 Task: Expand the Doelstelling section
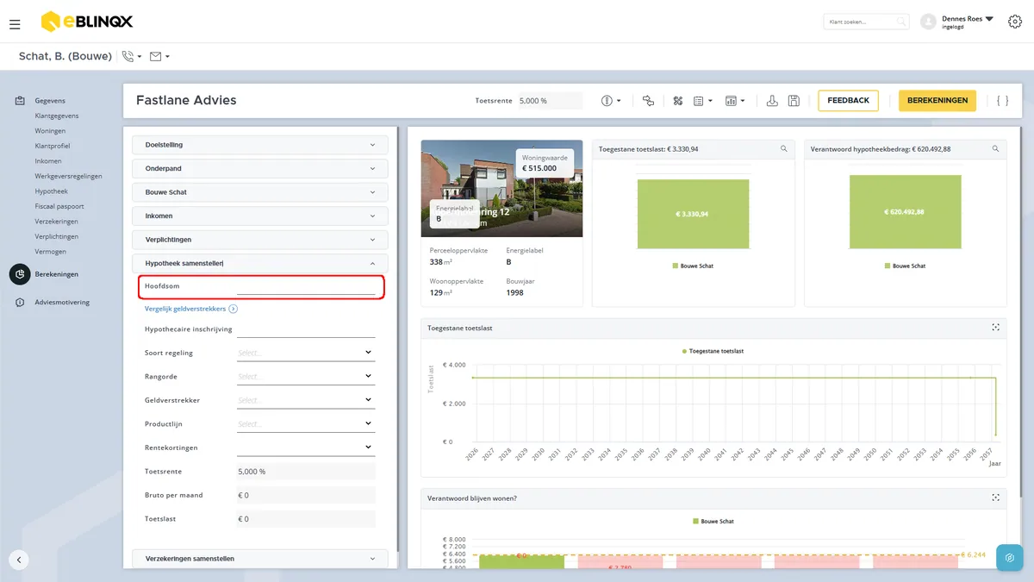(x=260, y=145)
